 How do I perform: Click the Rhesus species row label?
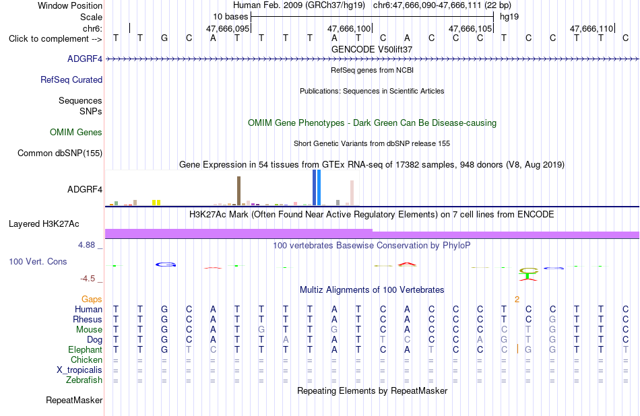pyautogui.click(x=88, y=319)
